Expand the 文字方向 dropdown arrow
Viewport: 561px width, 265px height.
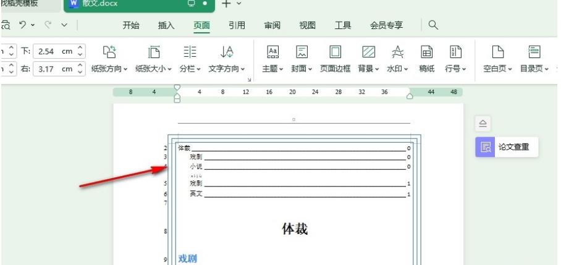pos(243,69)
